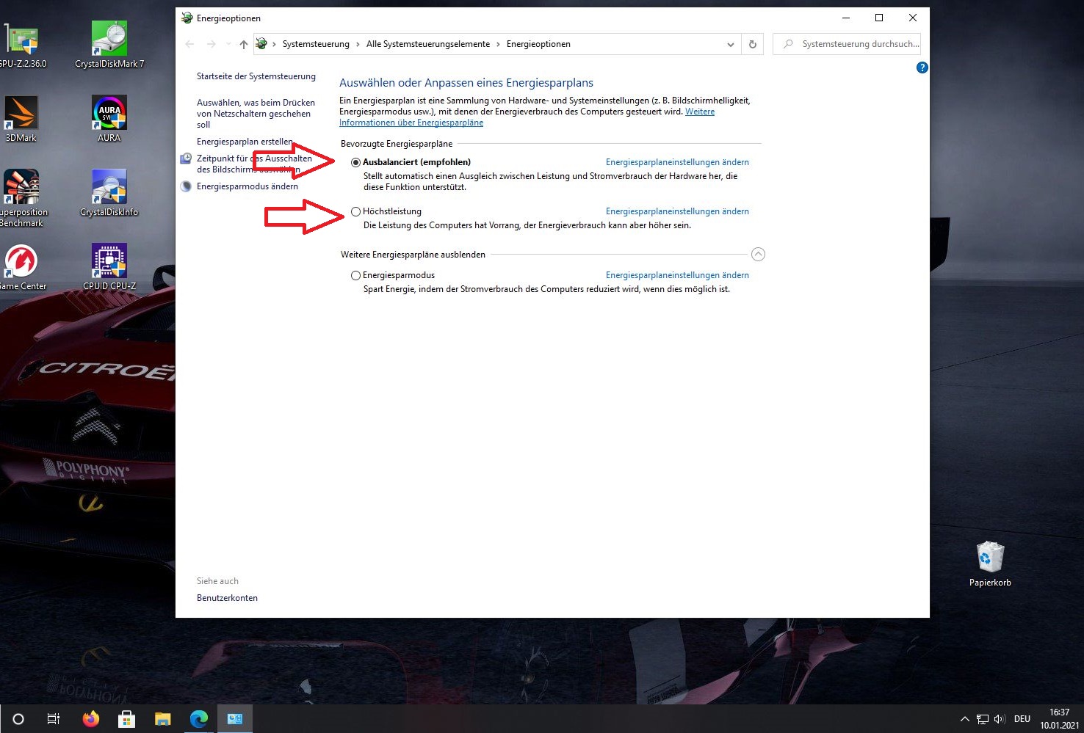Launch Firefox from taskbar

[90, 719]
